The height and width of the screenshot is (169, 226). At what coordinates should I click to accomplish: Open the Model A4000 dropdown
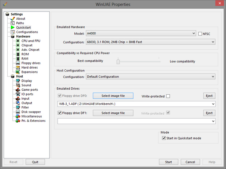pos(141,33)
